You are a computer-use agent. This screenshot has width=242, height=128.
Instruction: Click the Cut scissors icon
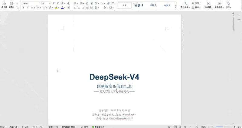[x=17, y=3]
